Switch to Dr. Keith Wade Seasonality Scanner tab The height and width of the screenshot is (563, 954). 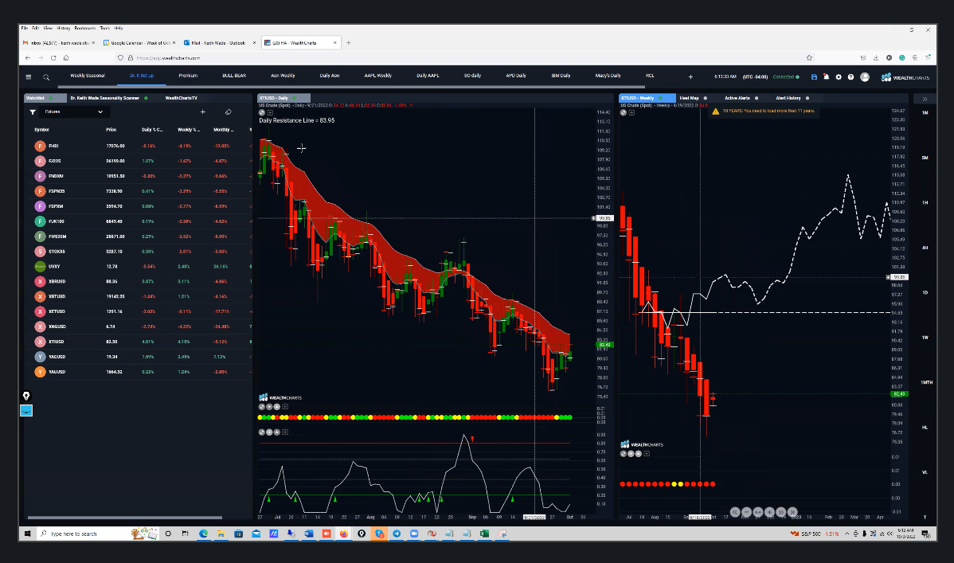coord(104,98)
